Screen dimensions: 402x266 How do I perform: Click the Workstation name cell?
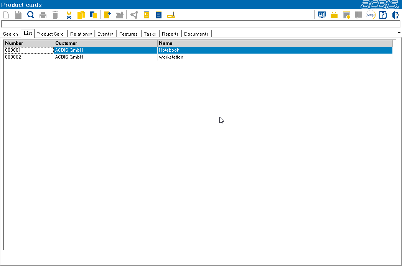click(275, 57)
